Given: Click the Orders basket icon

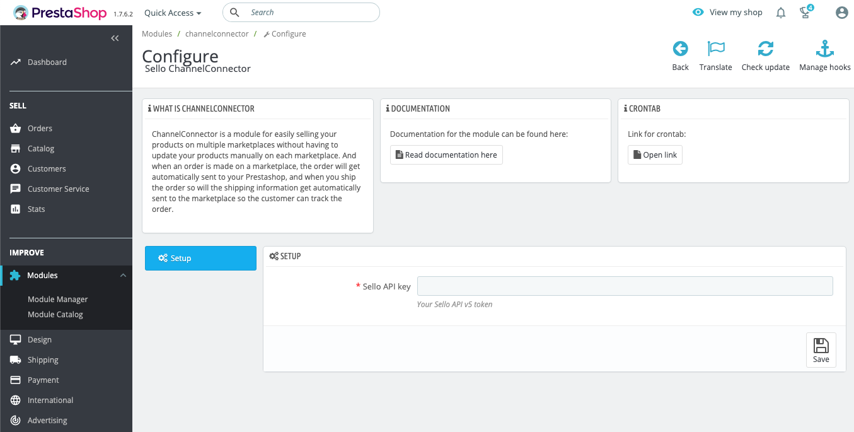Looking at the screenshot, I should 15,128.
